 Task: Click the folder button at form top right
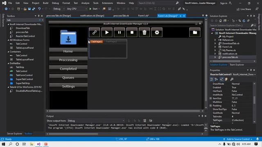click(195, 32)
